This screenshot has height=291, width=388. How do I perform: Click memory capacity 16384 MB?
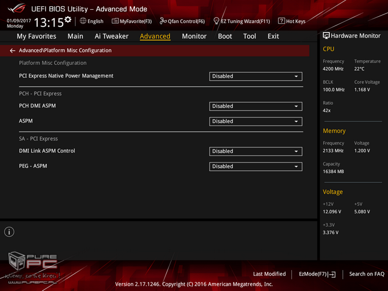[334, 172]
